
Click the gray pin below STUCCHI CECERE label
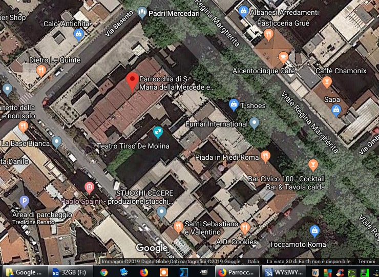click(x=161, y=212)
